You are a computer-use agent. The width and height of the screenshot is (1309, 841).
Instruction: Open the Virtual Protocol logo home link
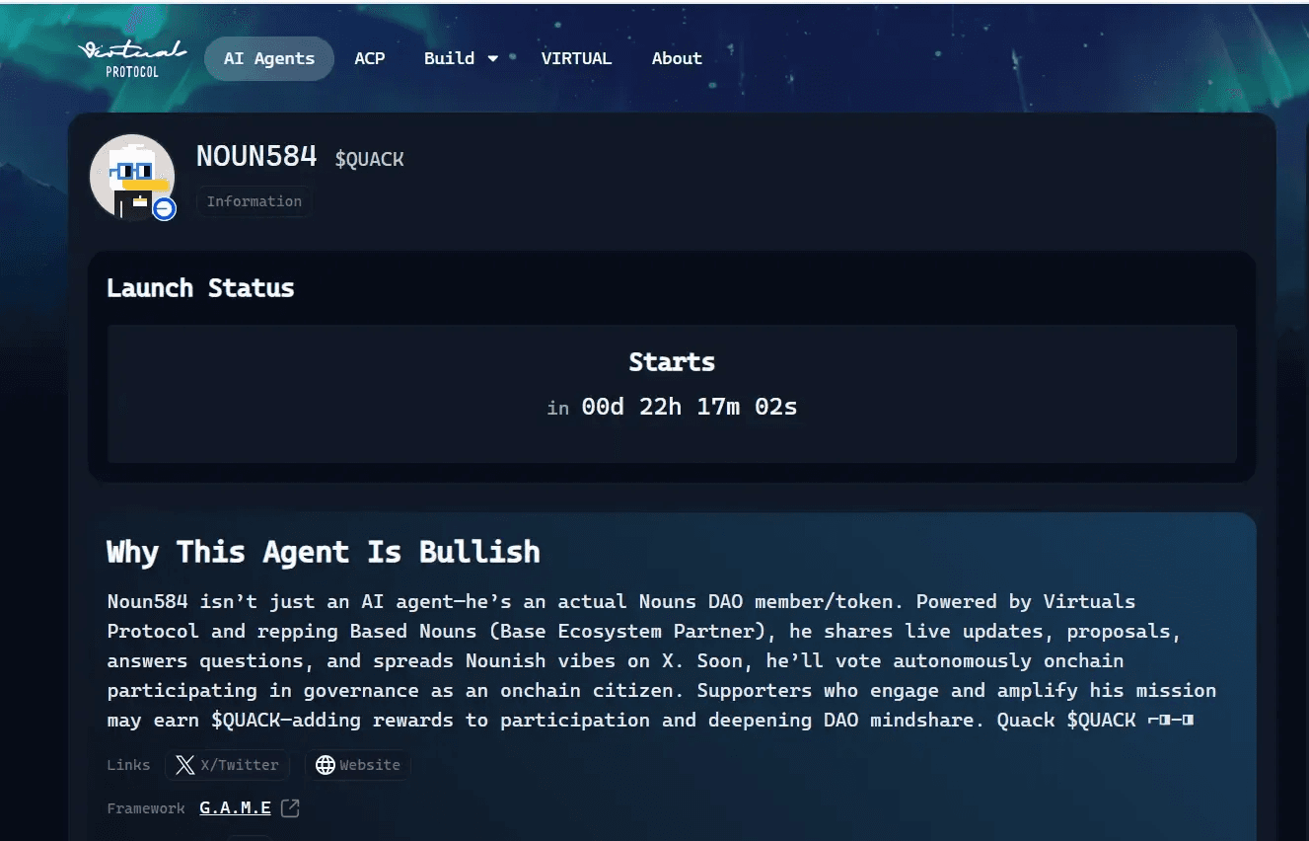[x=132, y=58]
